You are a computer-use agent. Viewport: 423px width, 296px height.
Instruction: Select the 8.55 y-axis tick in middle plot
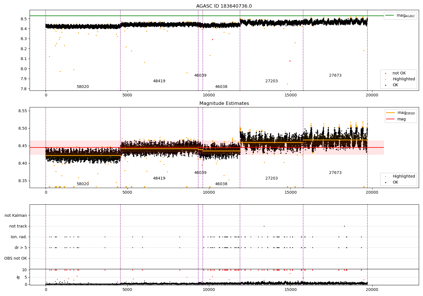(x=23, y=111)
